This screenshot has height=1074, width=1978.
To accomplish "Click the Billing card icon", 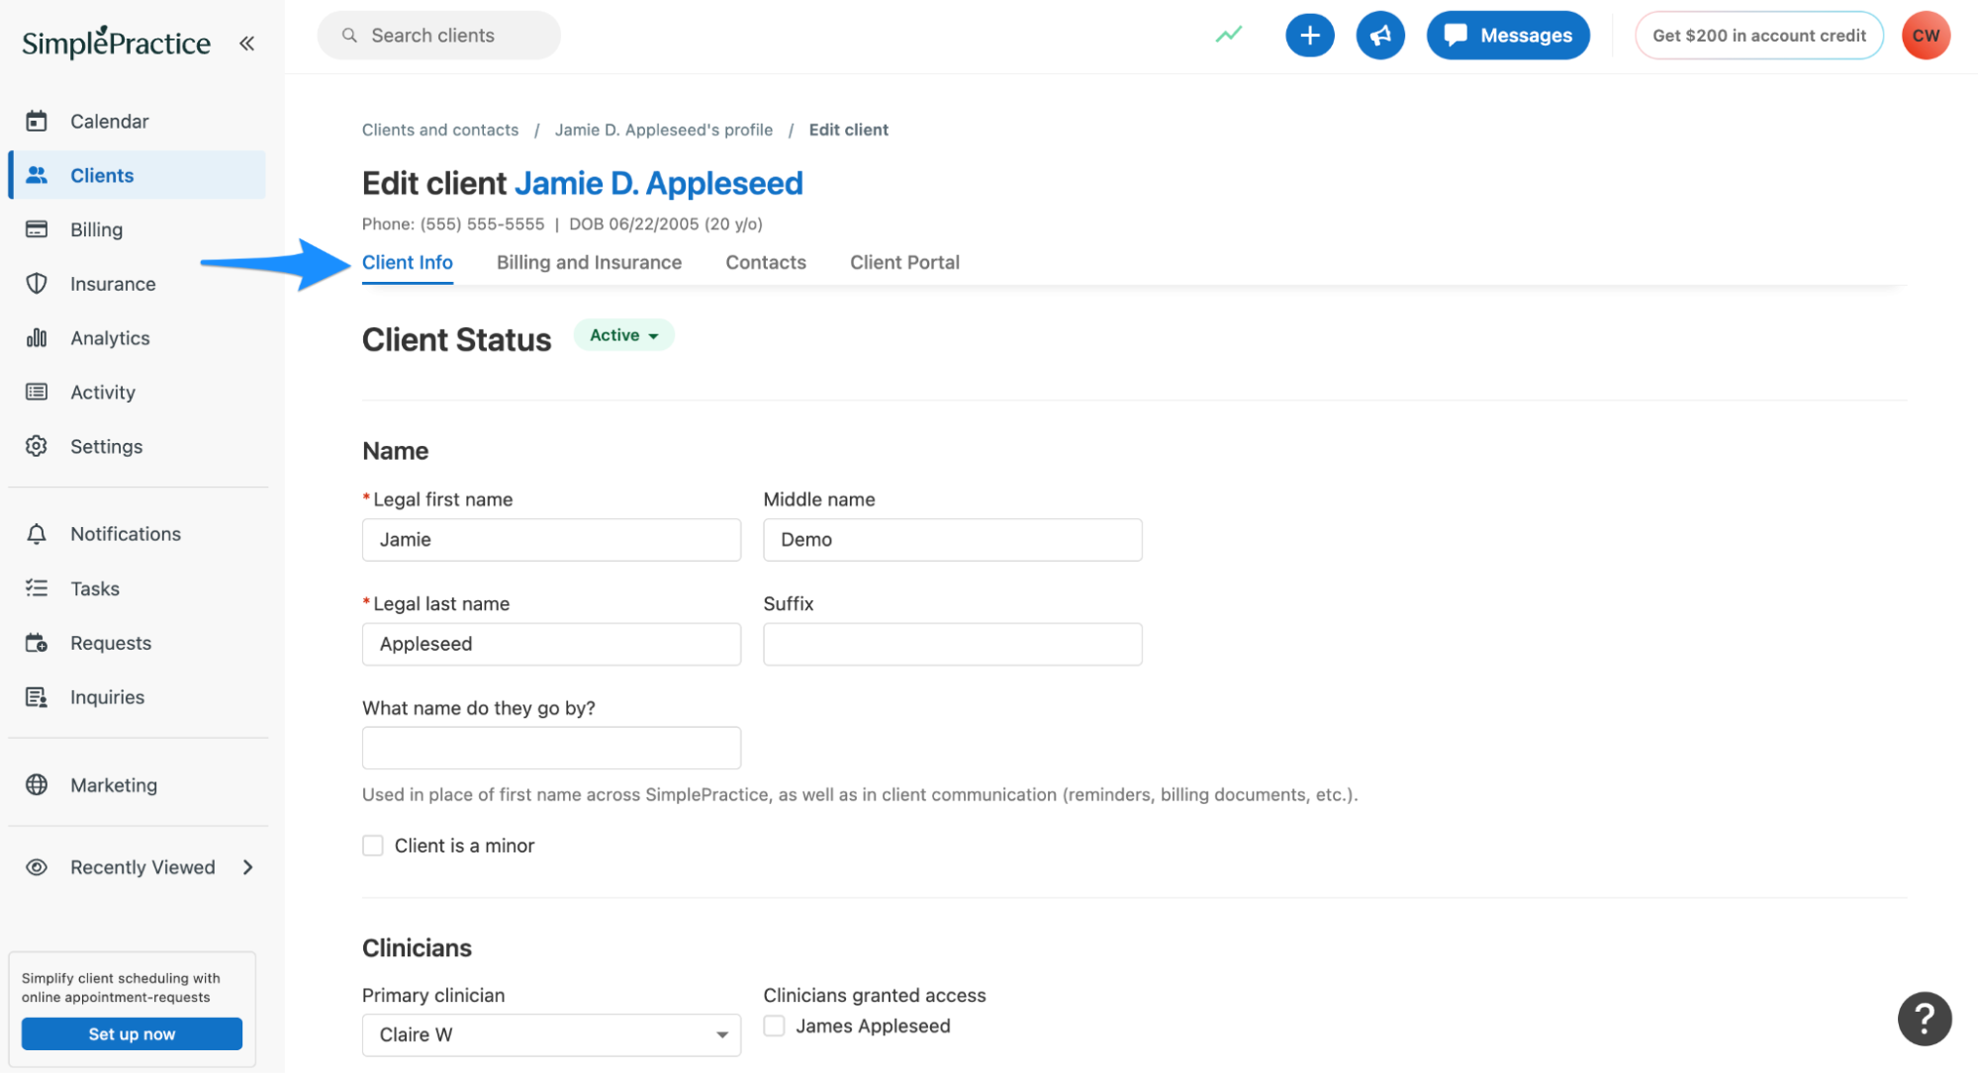I will coord(37,229).
